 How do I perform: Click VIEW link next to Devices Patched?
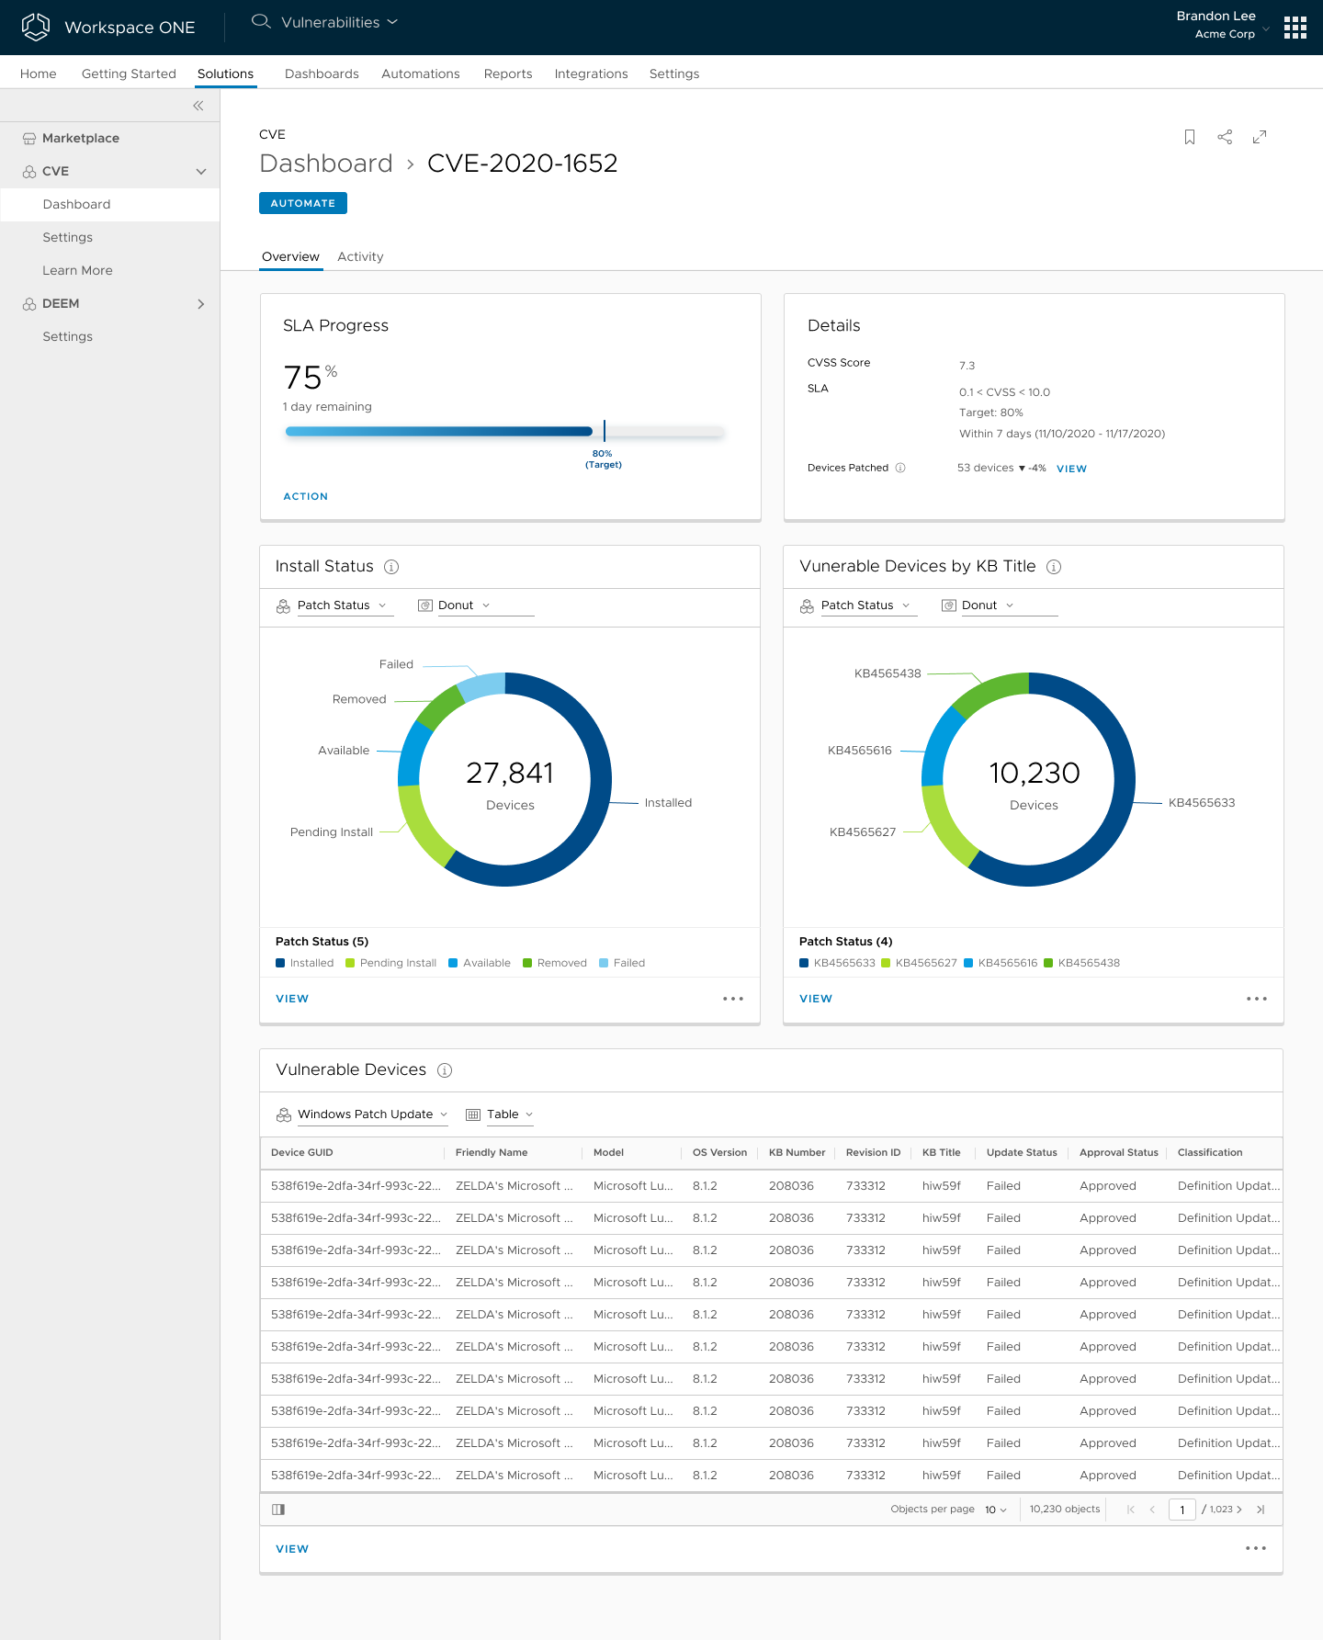pyautogui.click(x=1071, y=469)
